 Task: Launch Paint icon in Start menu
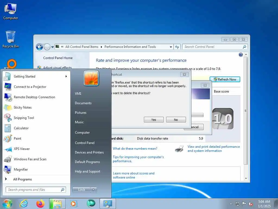point(8,139)
